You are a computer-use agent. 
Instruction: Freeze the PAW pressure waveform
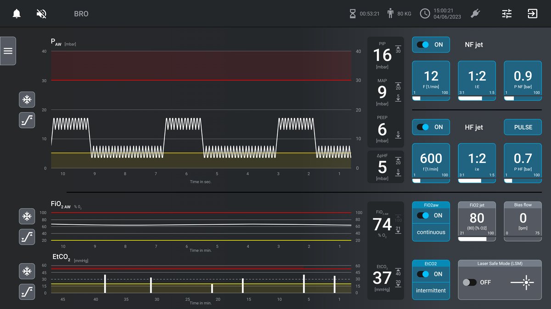pyautogui.click(x=27, y=99)
